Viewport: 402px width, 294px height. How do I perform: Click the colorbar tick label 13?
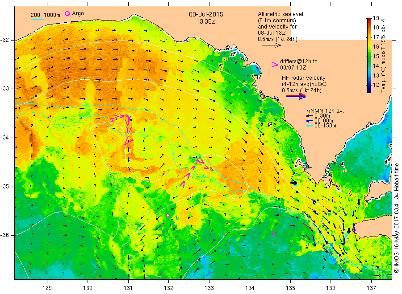pyautogui.click(x=376, y=75)
